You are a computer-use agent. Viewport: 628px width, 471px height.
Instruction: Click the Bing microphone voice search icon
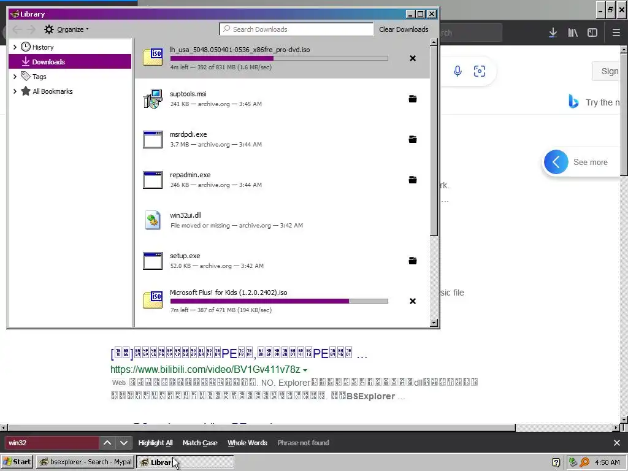click(x=458, y=71)
